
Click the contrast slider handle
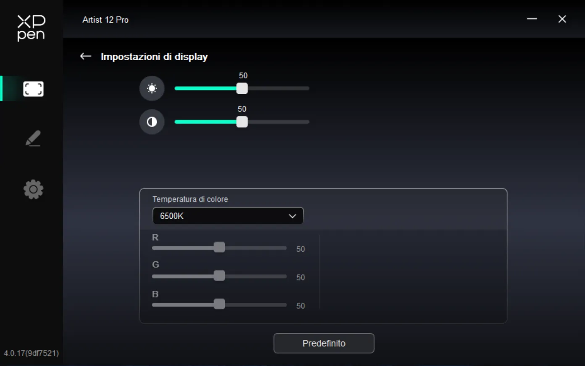(242, 122)
